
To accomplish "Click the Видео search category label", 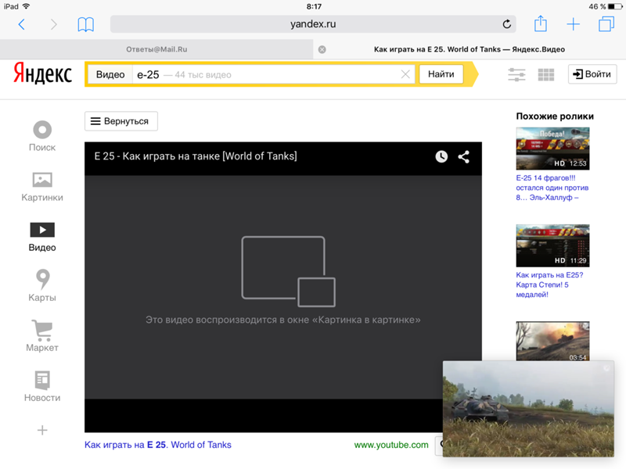I will tap(110, 74).
